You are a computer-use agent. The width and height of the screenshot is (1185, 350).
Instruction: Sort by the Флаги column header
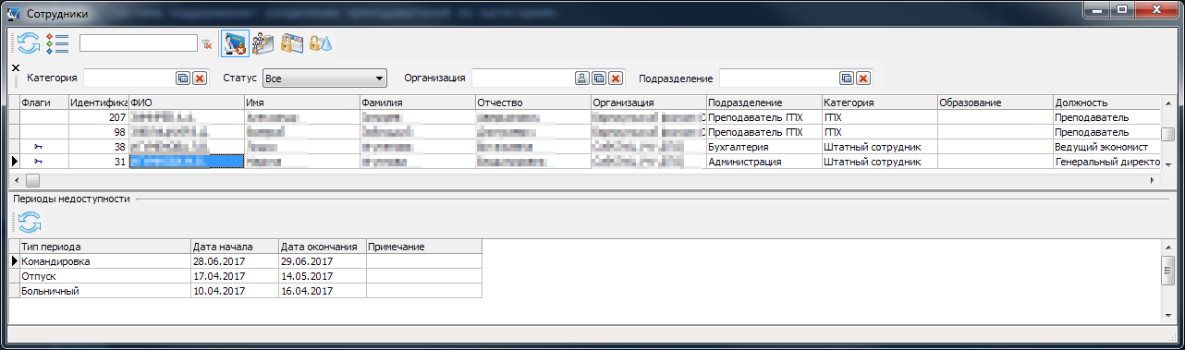click(44, 103)
